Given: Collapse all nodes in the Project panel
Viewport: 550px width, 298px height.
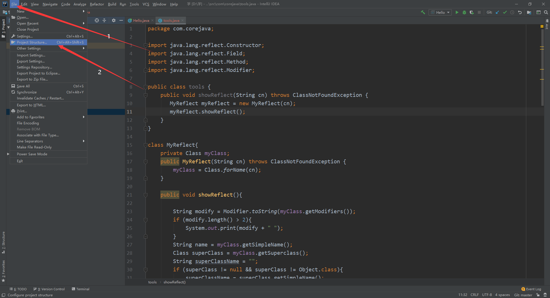Looking at the screenshot, I should click(x=104, y=20).
